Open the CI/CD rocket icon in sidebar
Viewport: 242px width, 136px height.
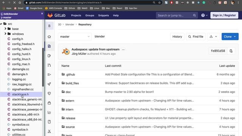[49, 84]
